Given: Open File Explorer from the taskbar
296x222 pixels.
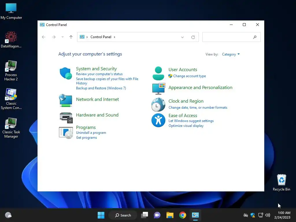Looking at the screenshot, I should (170, 215).
